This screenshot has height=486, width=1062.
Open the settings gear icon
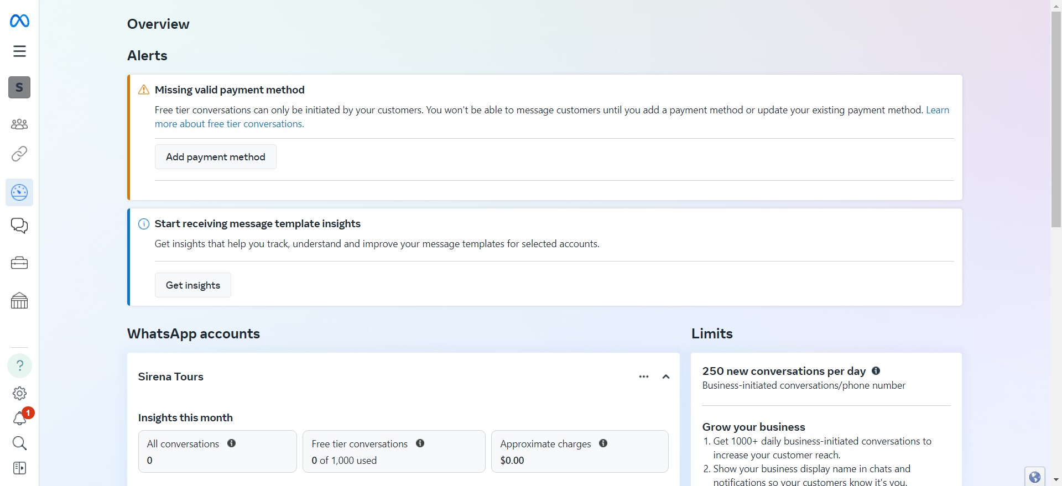click(19, 394)
